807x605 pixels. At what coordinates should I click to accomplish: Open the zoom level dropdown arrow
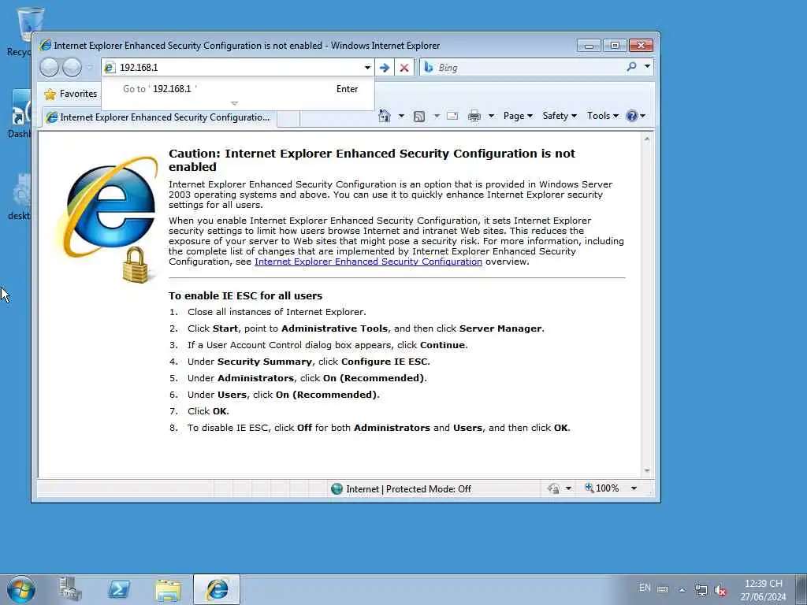tap(634, 488)
